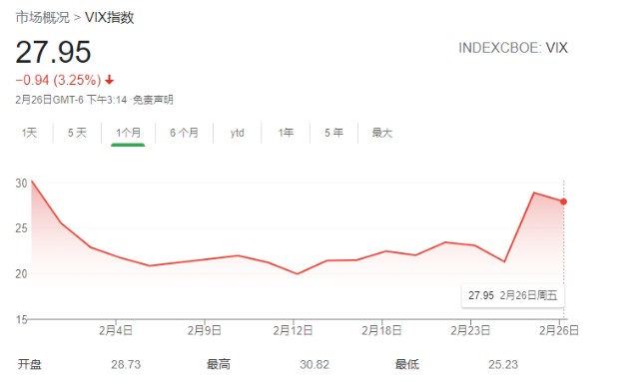This screenshot has height=388, width=639.
Task: Select the 1年 time range
Action: tap(286, 133)
